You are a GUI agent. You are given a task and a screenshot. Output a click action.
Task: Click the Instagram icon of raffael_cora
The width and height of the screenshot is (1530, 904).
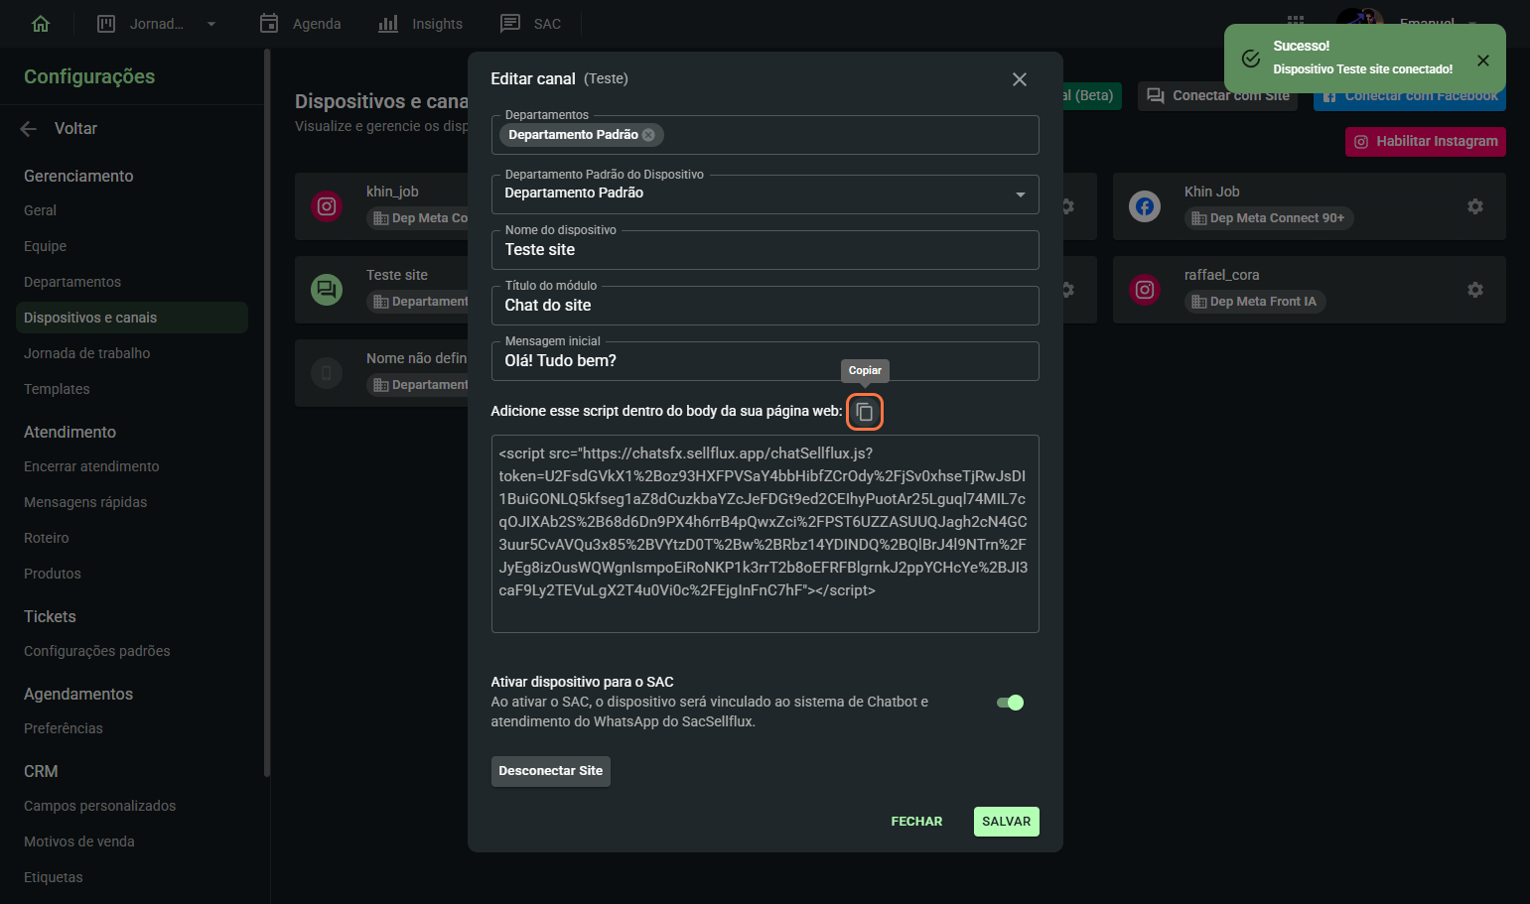click(1145, 290)
